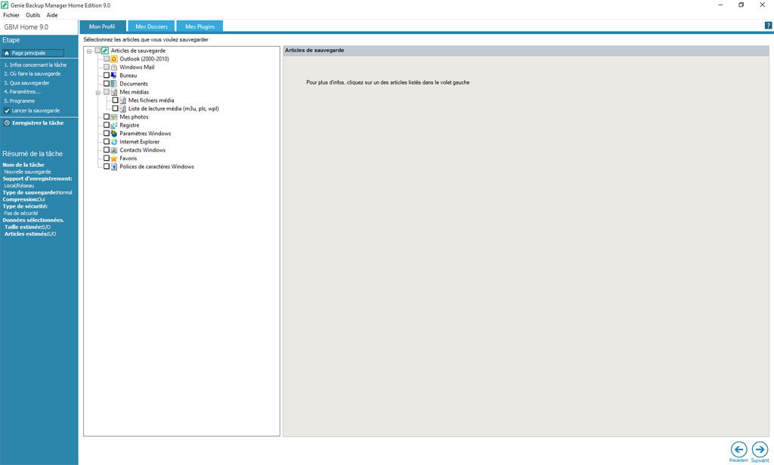Enable the Registre checkbox
The height and width of the screenshot is (465, 774).
tap(107, 125)
